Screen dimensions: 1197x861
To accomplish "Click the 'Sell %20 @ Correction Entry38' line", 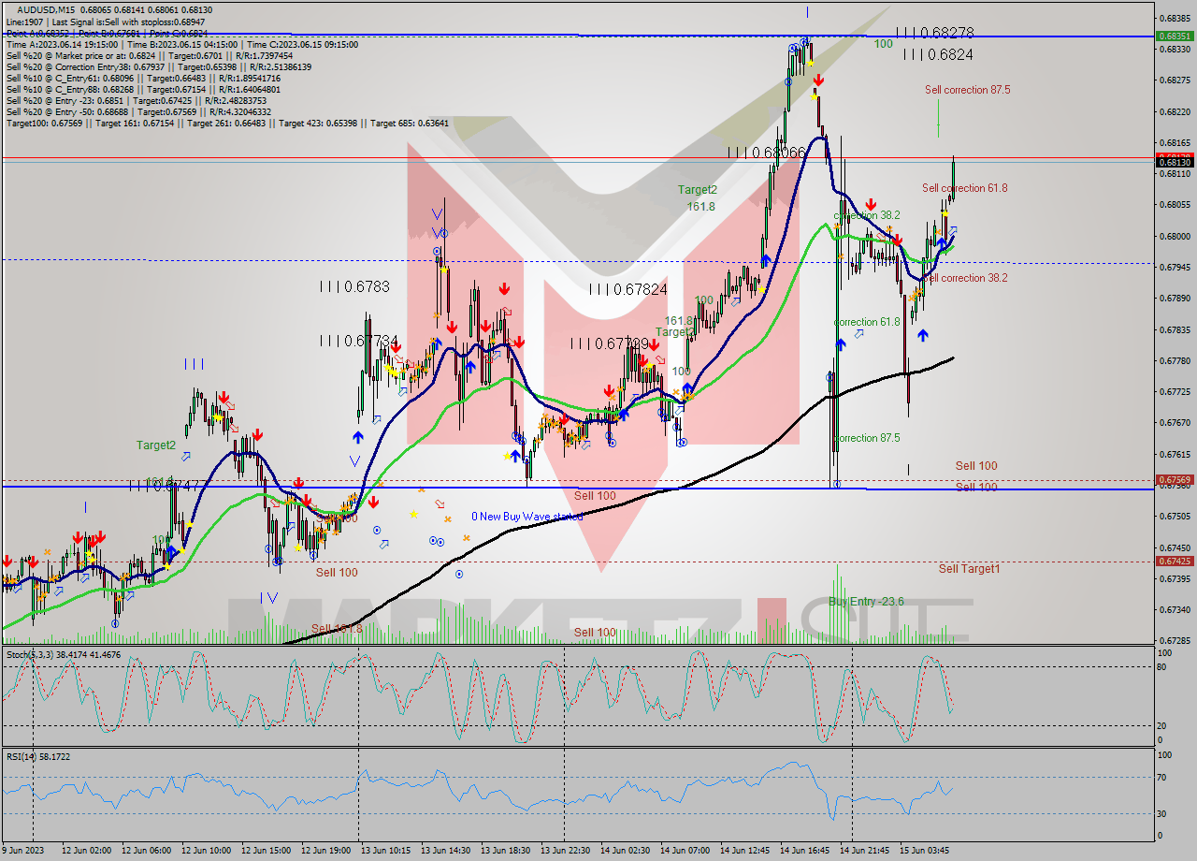I will point(159,66).
